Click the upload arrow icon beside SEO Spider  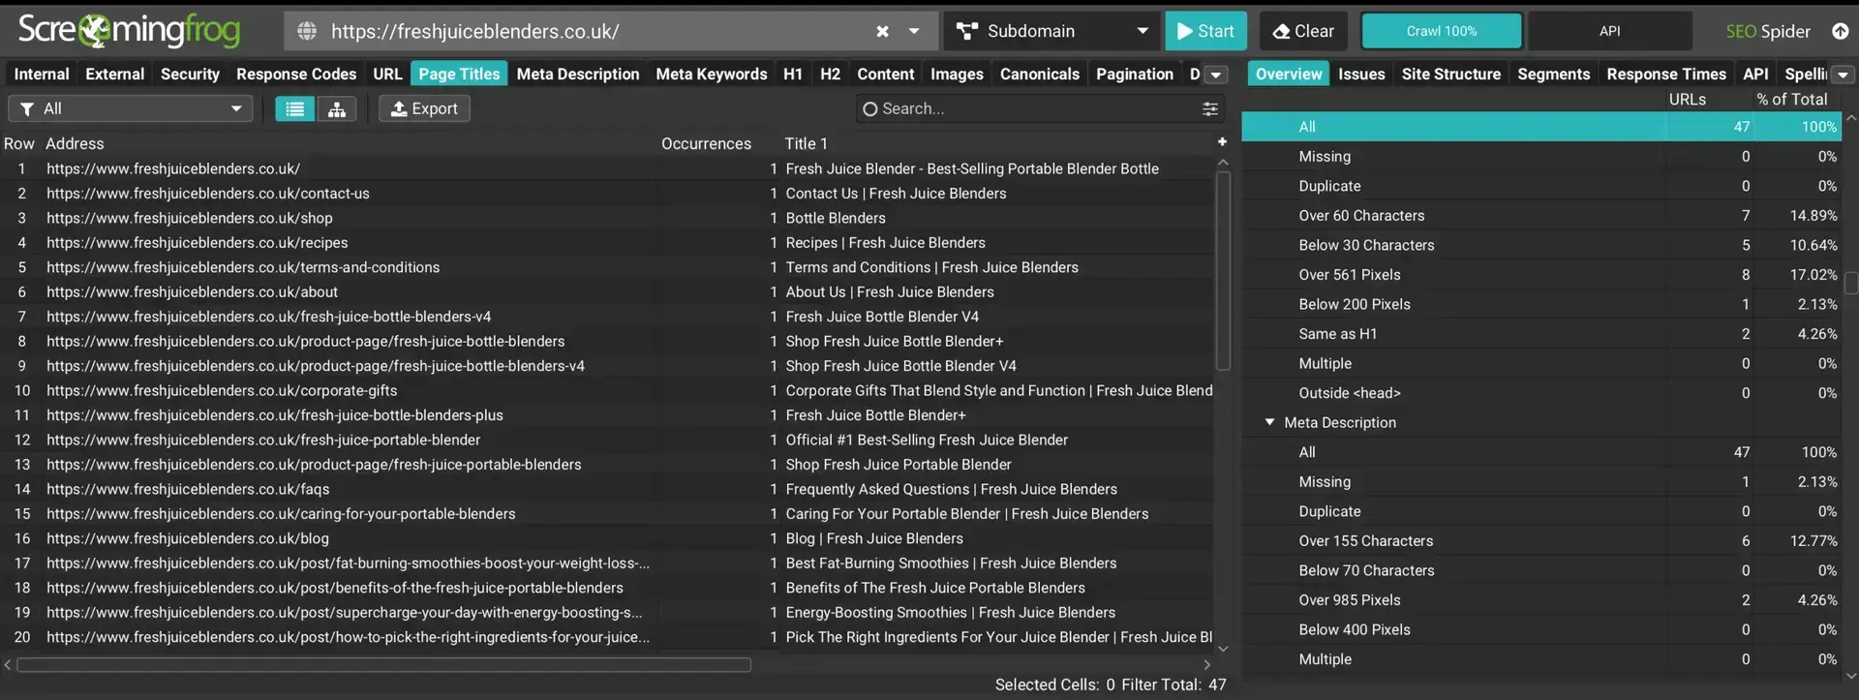(x=1840, y=31)
